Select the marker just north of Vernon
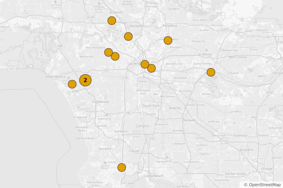The width and height of the screenshot is (283, 188). [151, 68]
